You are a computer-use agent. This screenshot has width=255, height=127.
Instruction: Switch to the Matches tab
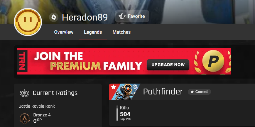121,32
